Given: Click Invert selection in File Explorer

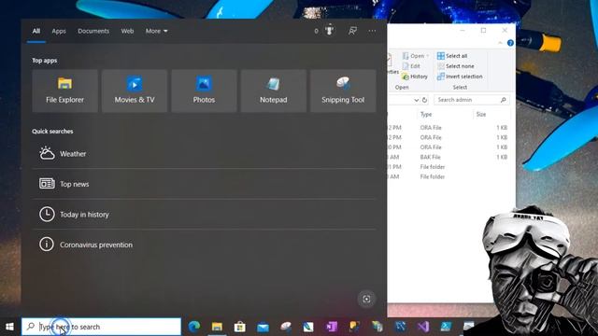Looking at the screenshot, I should pos(460,77).
